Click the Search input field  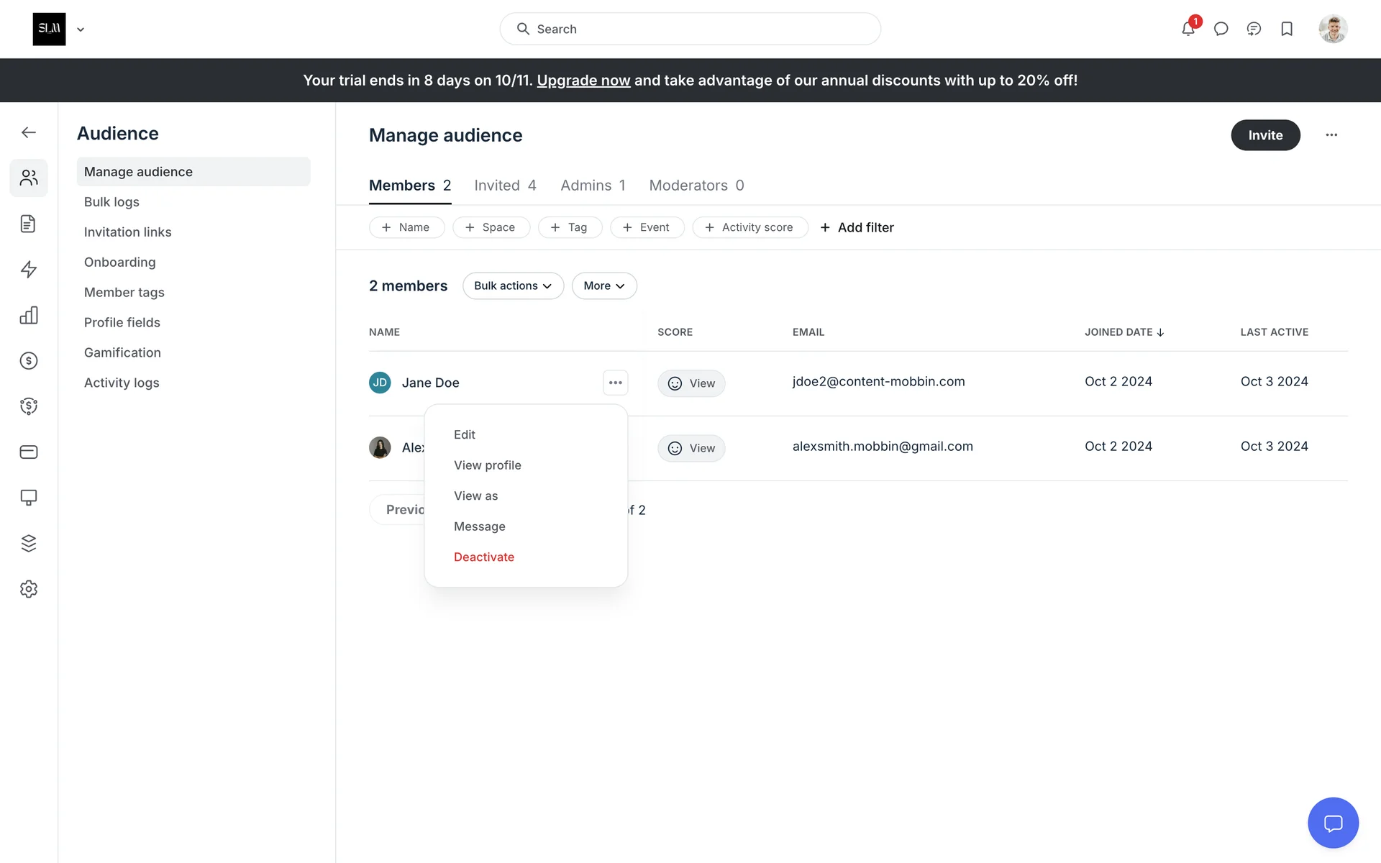click(690, 29)
